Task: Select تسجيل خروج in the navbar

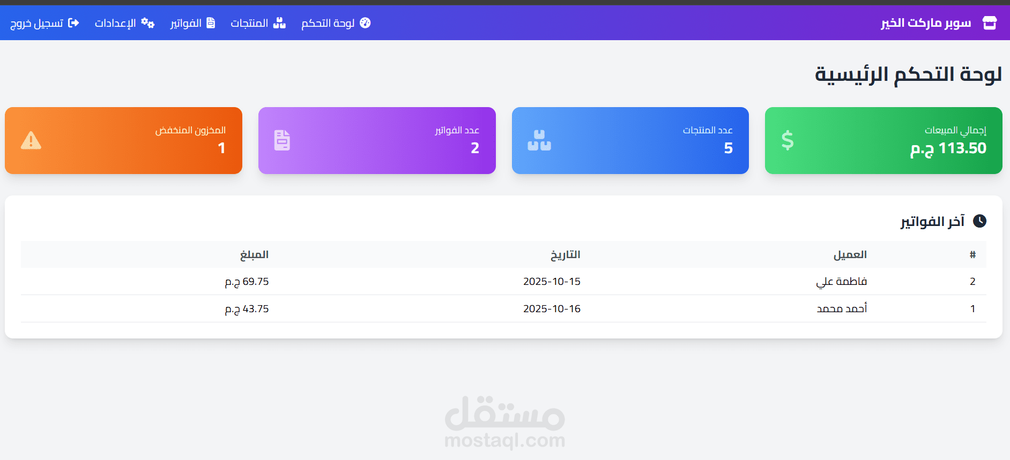Action: (x=45, y=22)
